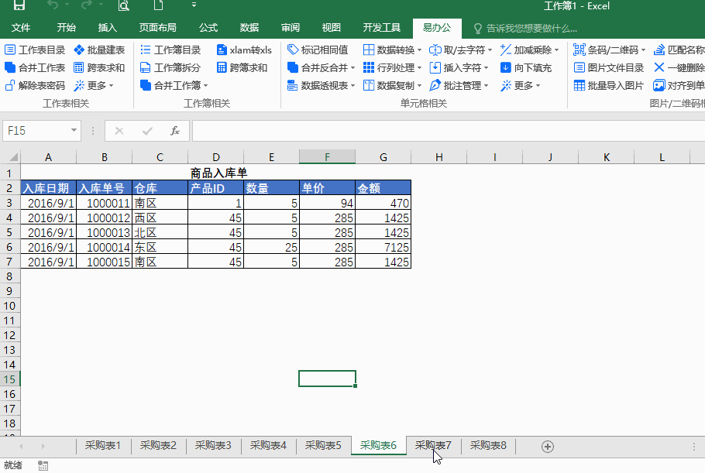Click macro record icon in status bar

coord(43,466)
